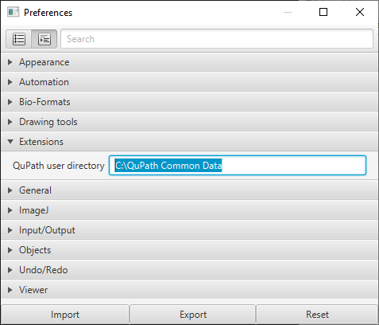Expand the ImageJ preferences
The image size is (379, 325).
[189, 210]
